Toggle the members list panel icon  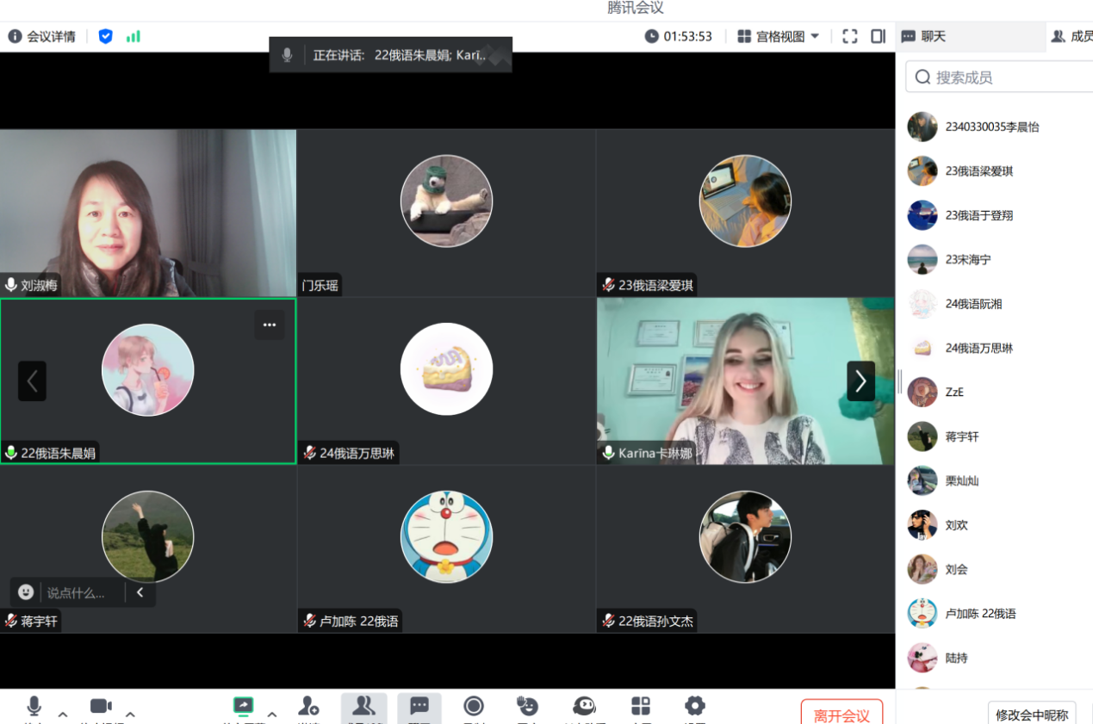[x=363, y=707]
